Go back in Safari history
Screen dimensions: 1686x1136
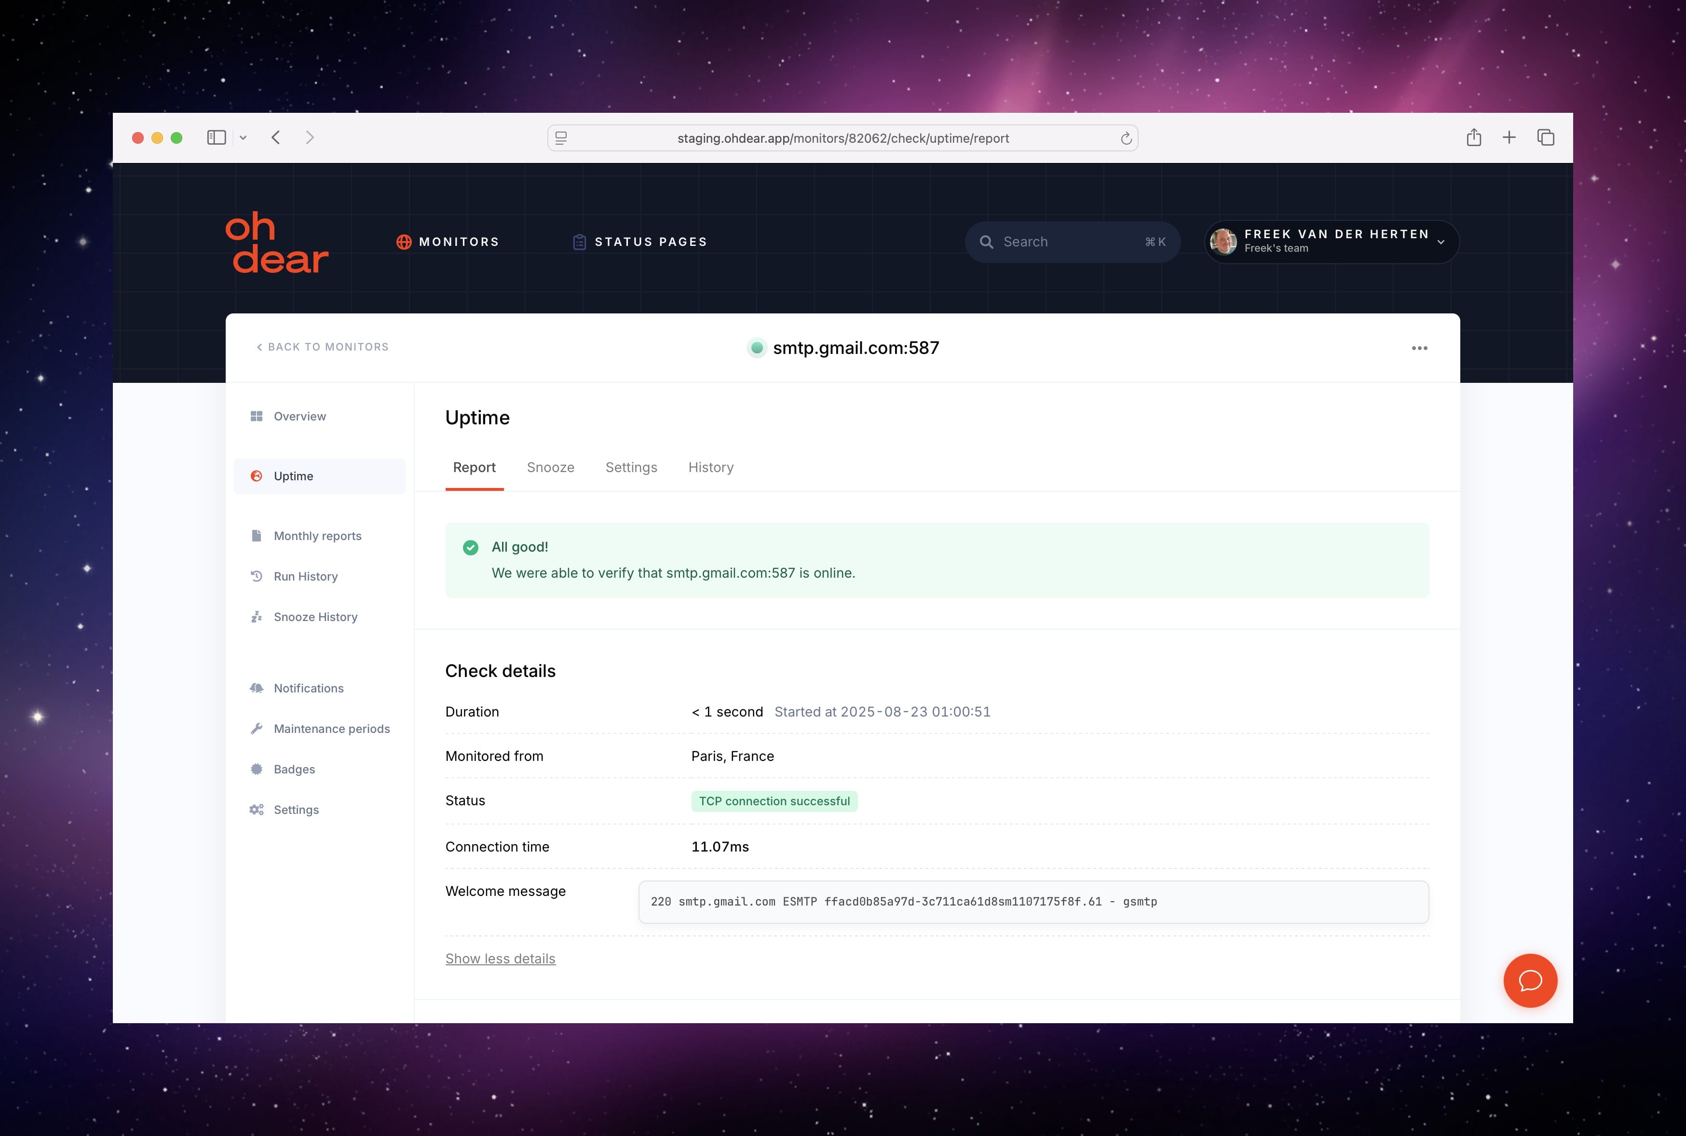pos(275,137)
